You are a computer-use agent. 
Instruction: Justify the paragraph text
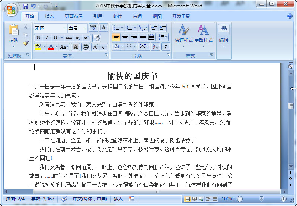(x=143, y=37)
